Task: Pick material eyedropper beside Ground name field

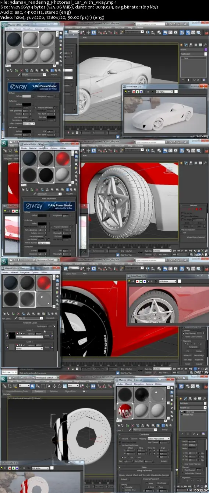Action: click(x=19, y=74)
